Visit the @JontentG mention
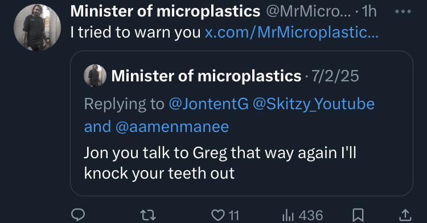This screenshot has width=427, height=223. (208, 104)
